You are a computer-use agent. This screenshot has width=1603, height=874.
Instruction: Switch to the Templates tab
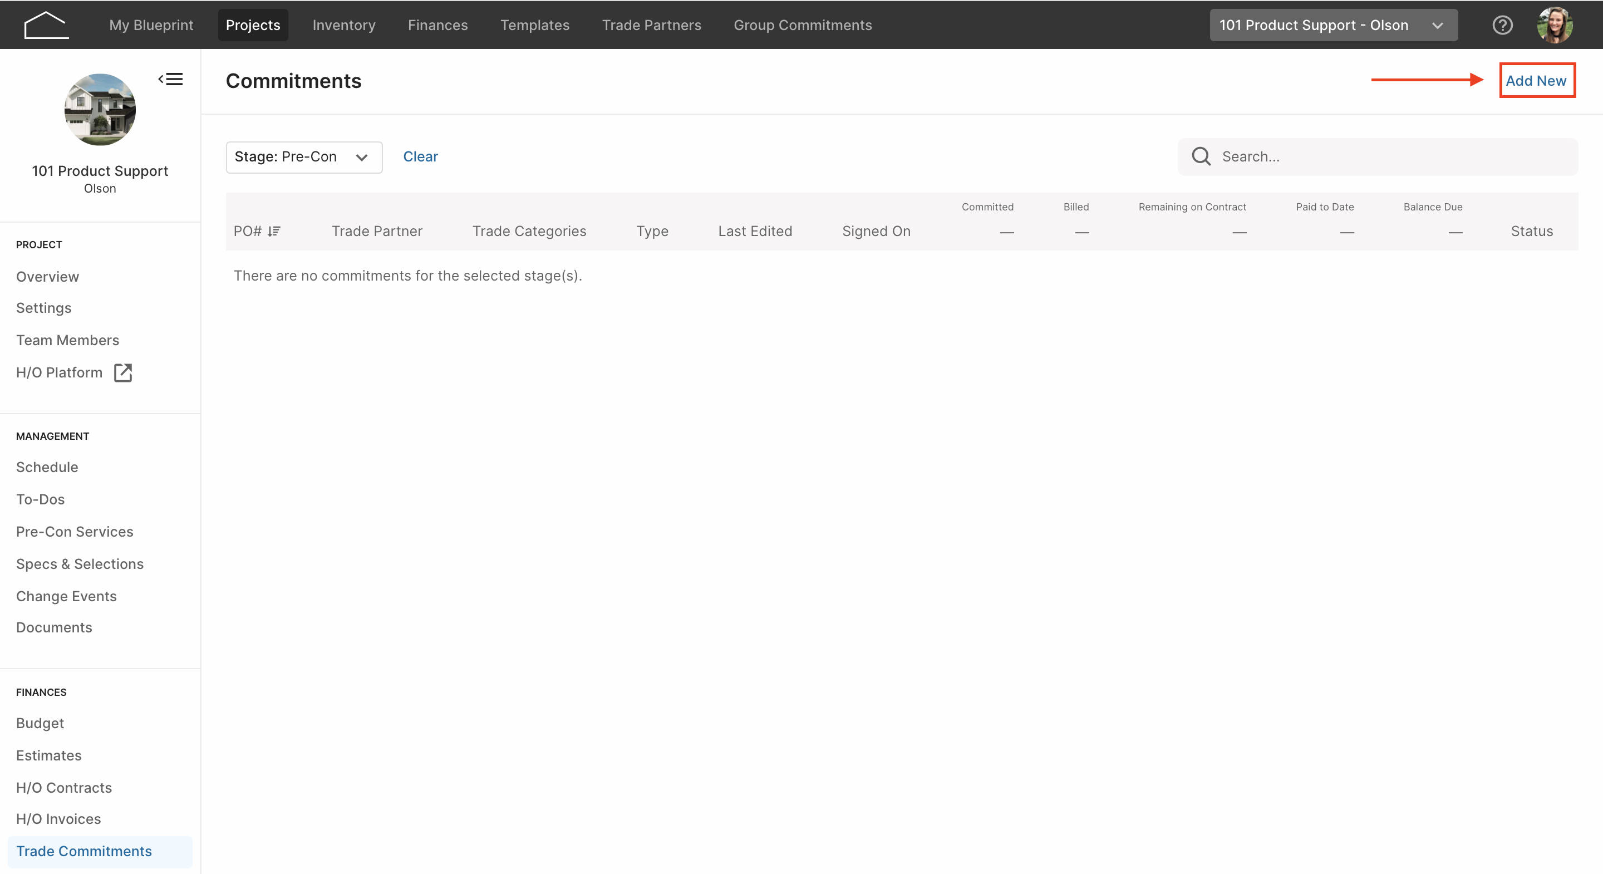(x=534, y=25)
